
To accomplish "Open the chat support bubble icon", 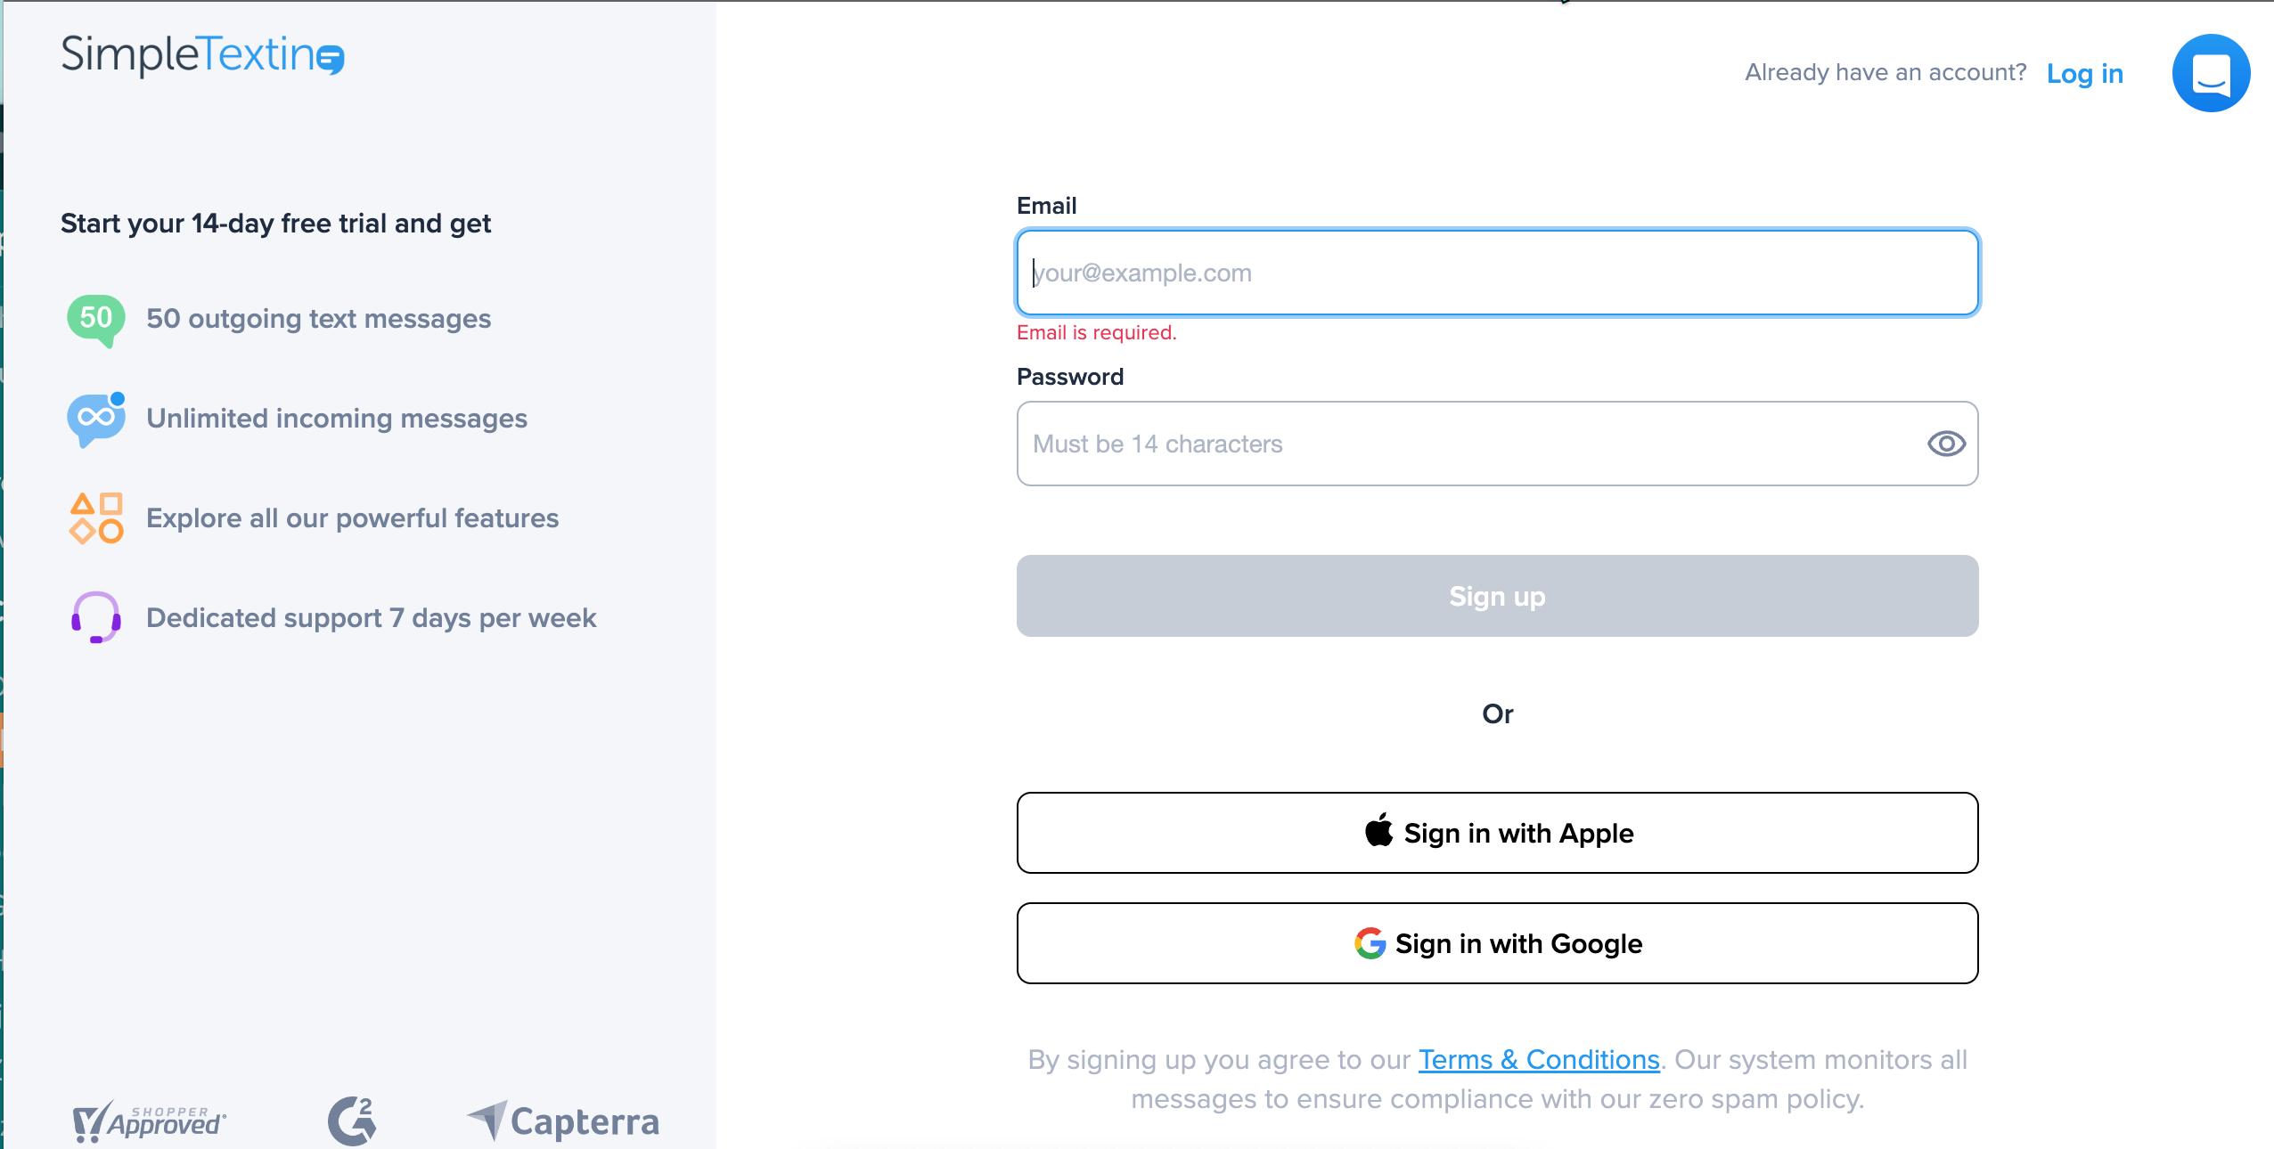I will pyautogui.click(x=2211, y=73).
